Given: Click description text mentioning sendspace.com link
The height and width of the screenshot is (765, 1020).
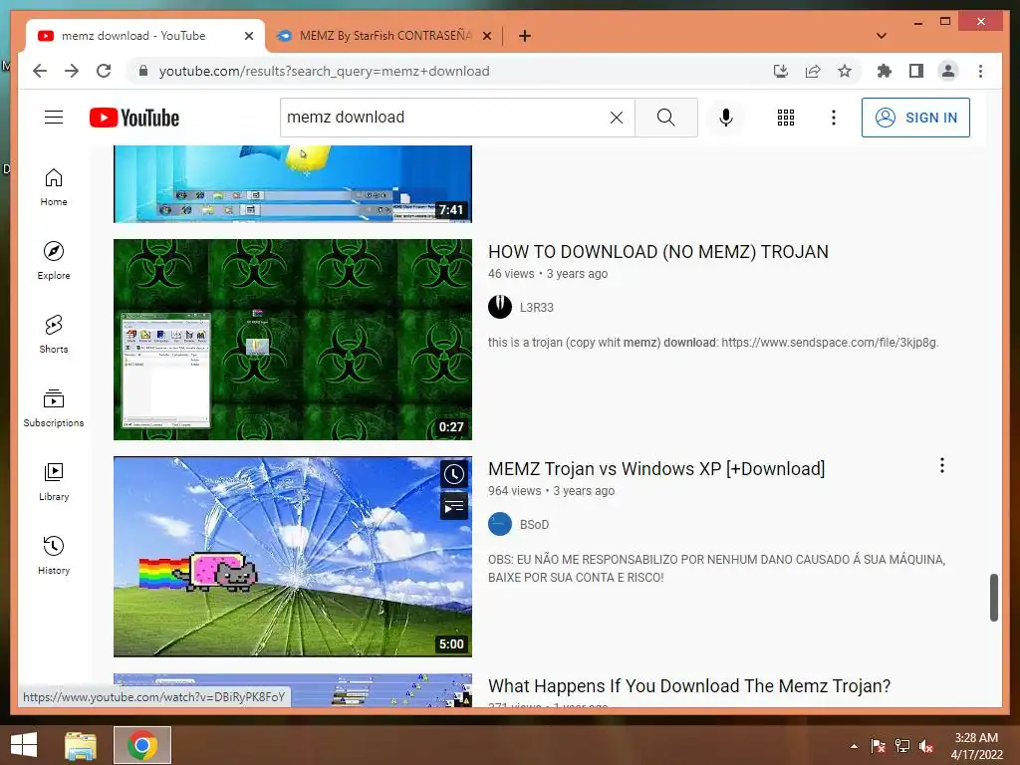Looking at the screenshot, I should click(x=713, y=343).
